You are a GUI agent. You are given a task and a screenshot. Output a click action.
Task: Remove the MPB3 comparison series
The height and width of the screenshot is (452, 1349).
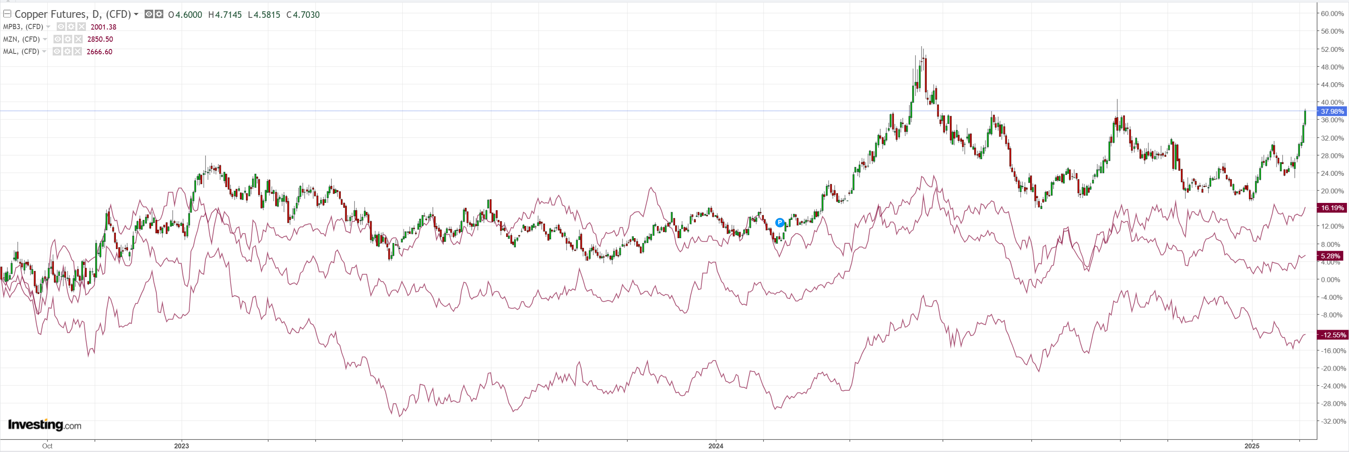[81, 27]
